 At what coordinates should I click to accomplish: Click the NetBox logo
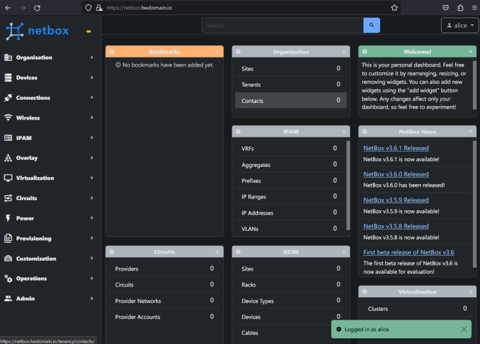pyautogui.click(x=37, y=31)
